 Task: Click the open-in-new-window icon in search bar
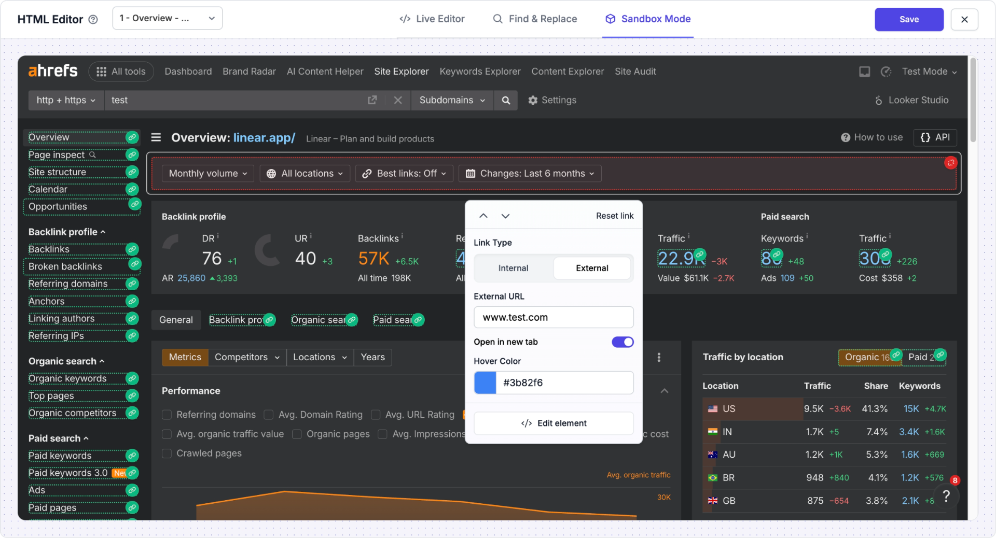click(372, 100)
